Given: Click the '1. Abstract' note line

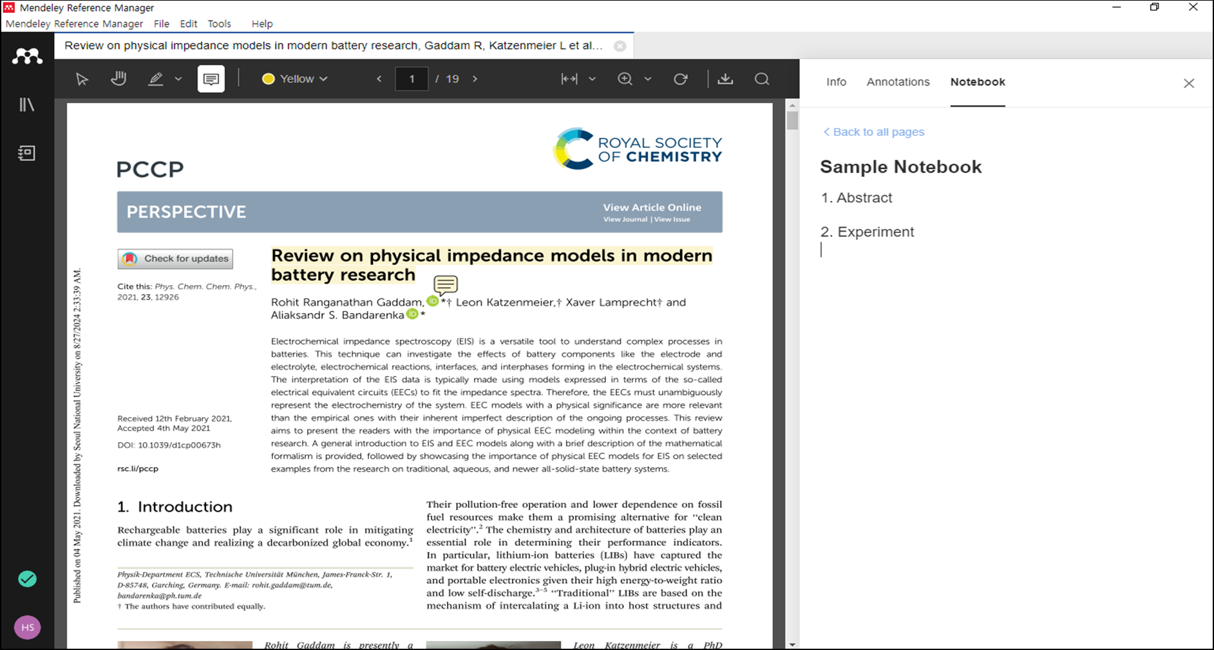Looking at the screenshot, I should pos(857,198).
